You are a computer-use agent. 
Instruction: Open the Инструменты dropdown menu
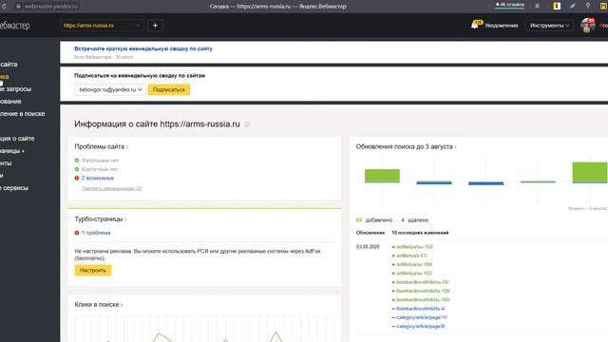coord(549,26)
